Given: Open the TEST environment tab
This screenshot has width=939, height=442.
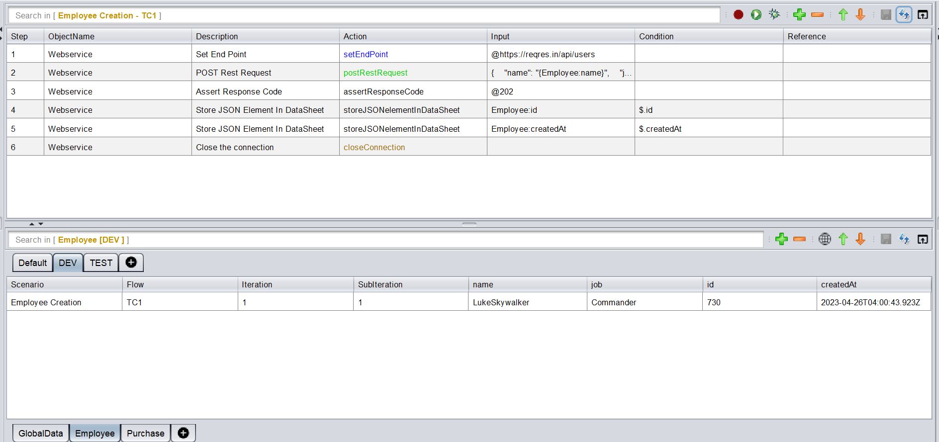Looking at the screenshot, I should [x=101, y=263].
